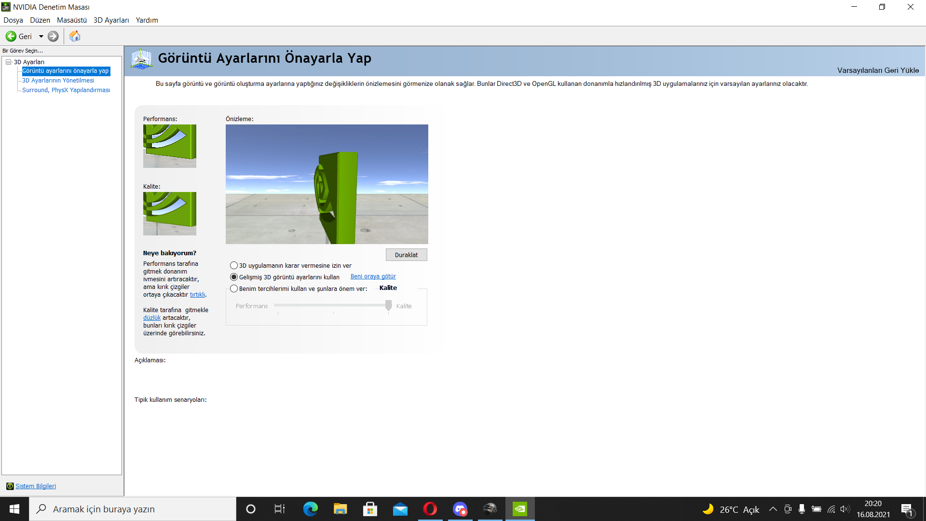Select '3D uygulamanın karar vermesine izin ver'
This screenshot has height=521, width=926.
click(234, 265)
